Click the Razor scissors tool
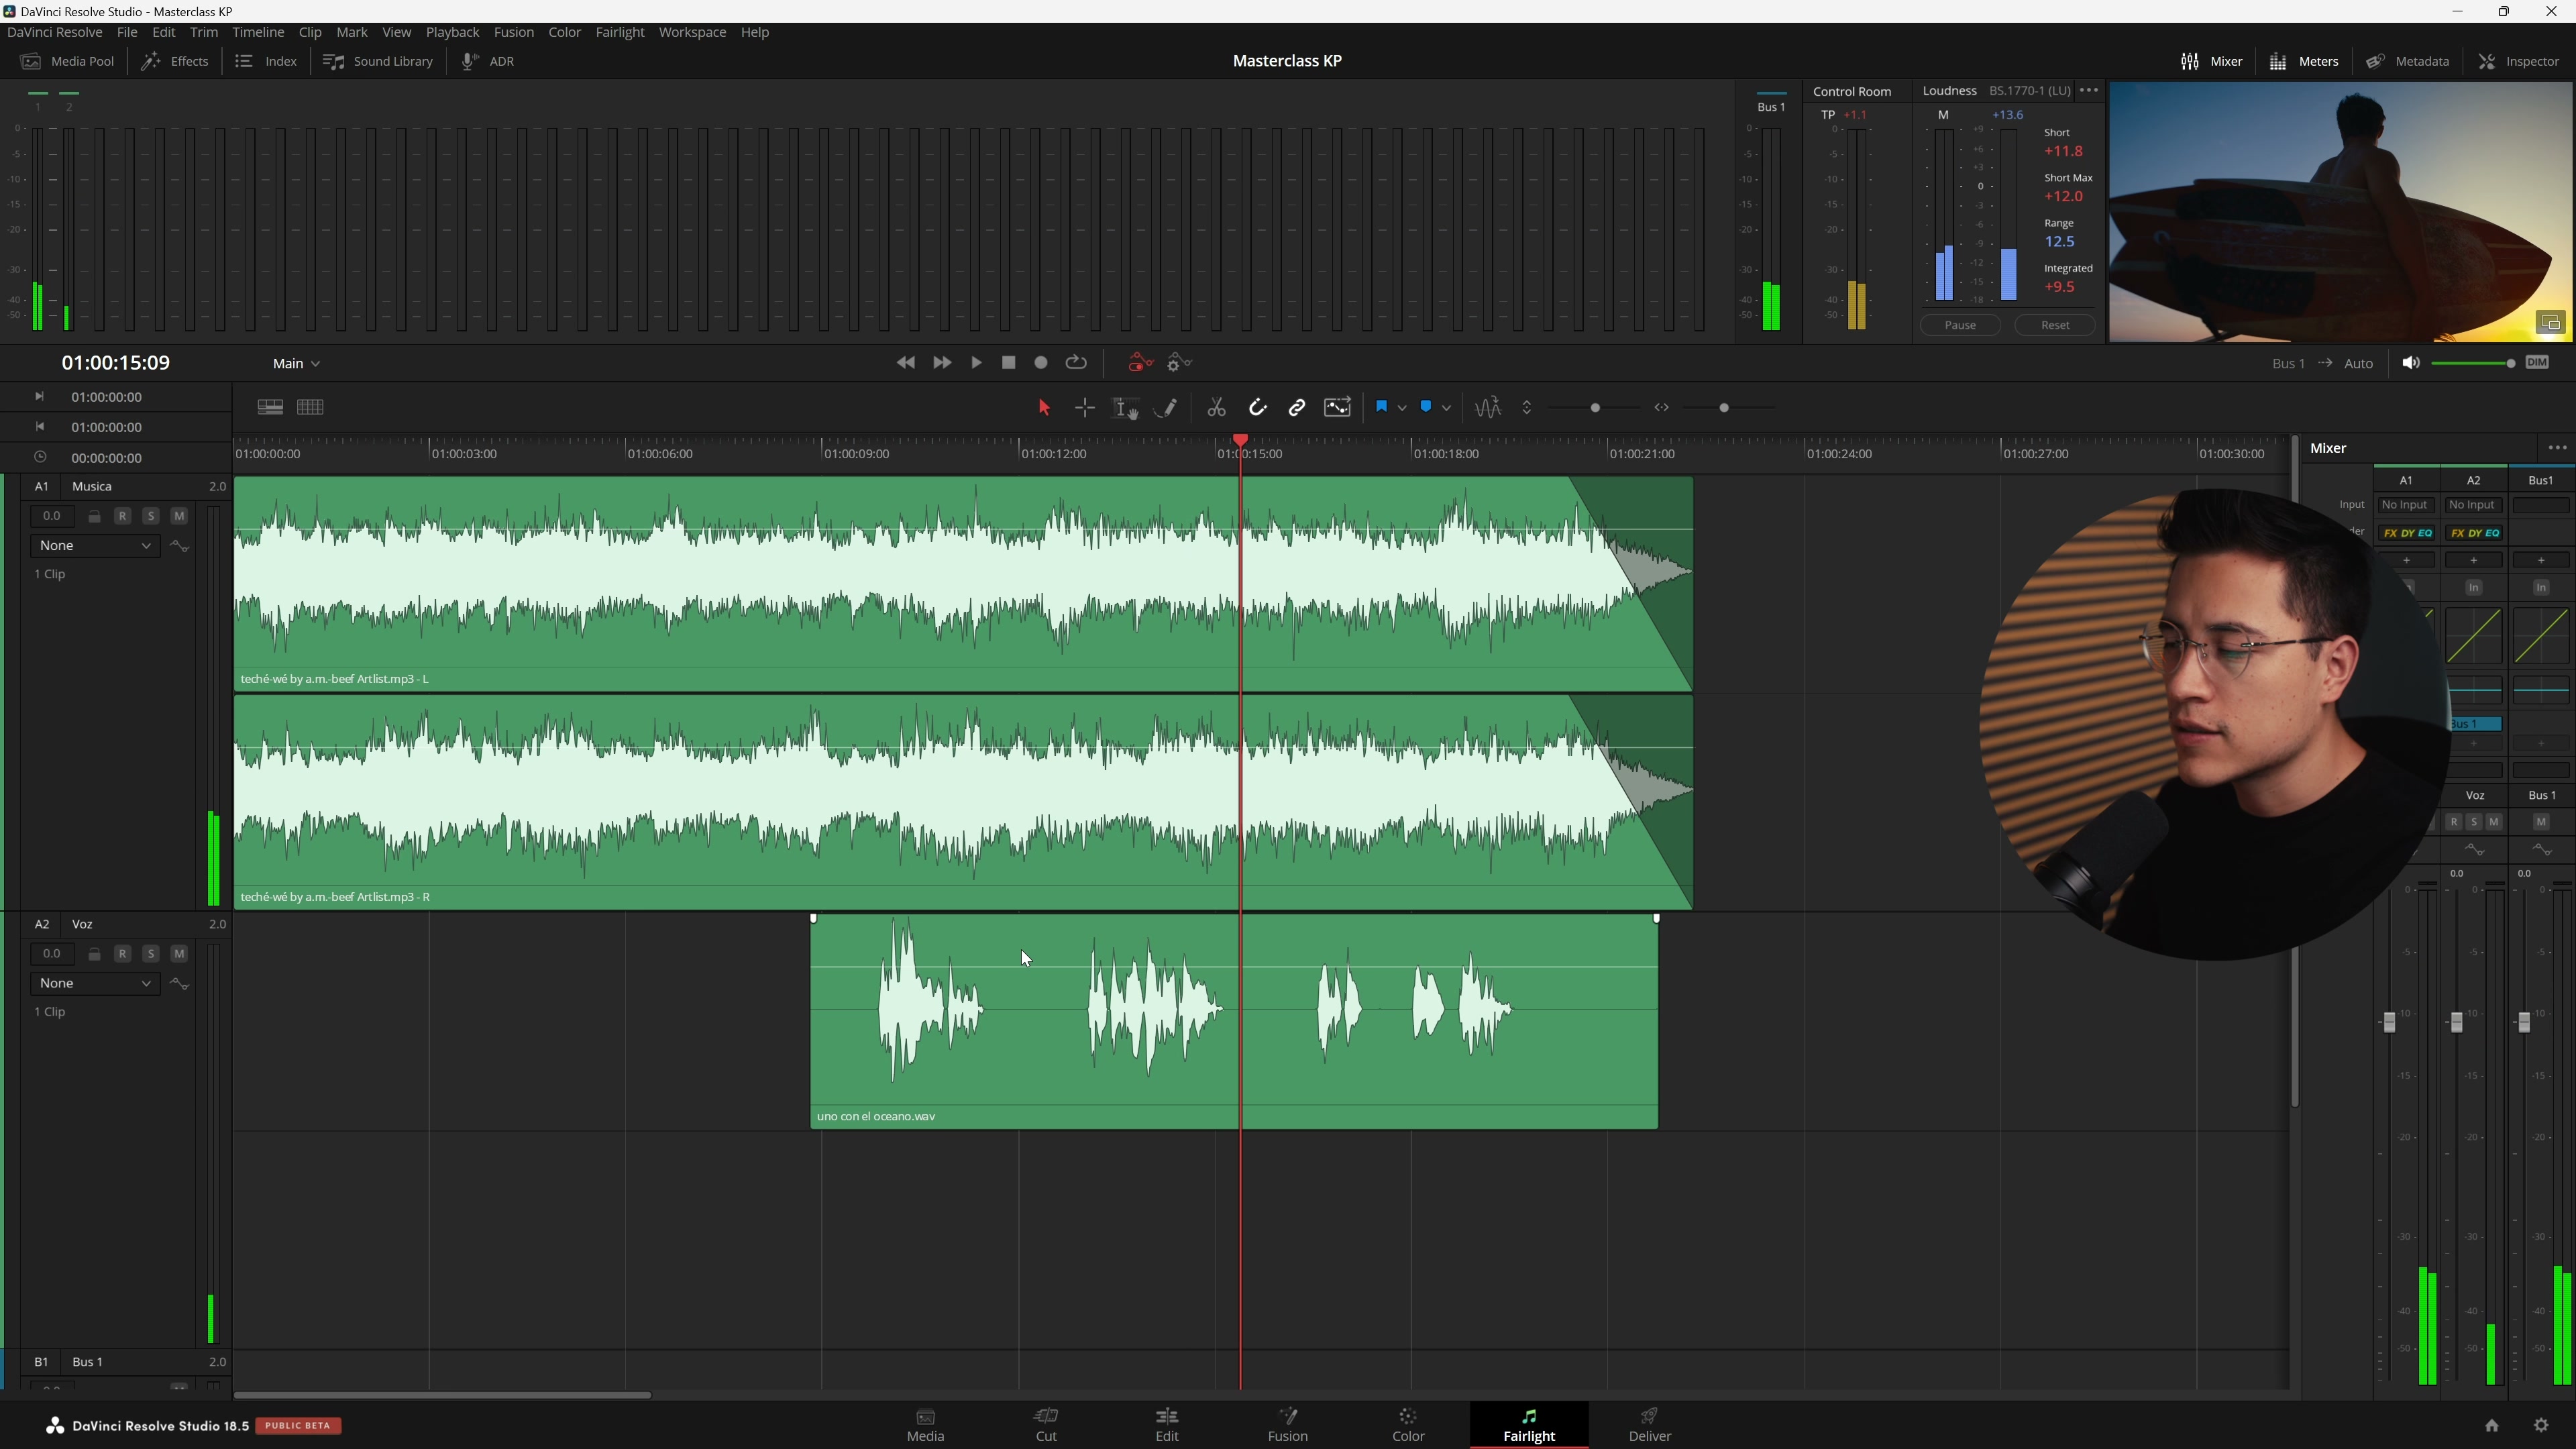Viewport: 2576px width, 1449px height. click(1216, 407)
